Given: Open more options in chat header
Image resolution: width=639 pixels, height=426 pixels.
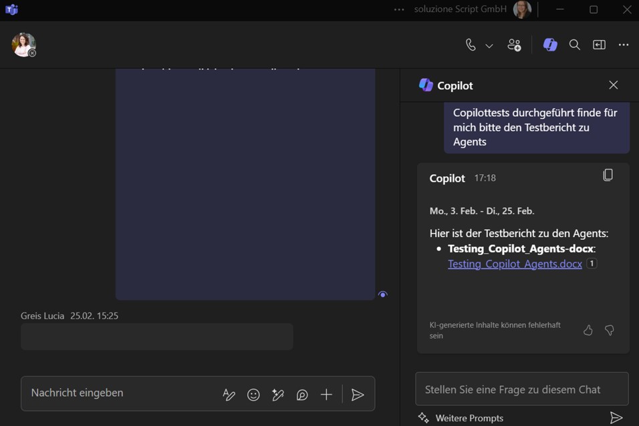Looking at the screenshot, I should (624, 45).
